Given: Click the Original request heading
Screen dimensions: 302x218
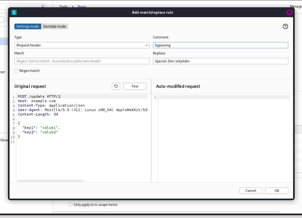Looking at the screenshot, I should 30,86.
